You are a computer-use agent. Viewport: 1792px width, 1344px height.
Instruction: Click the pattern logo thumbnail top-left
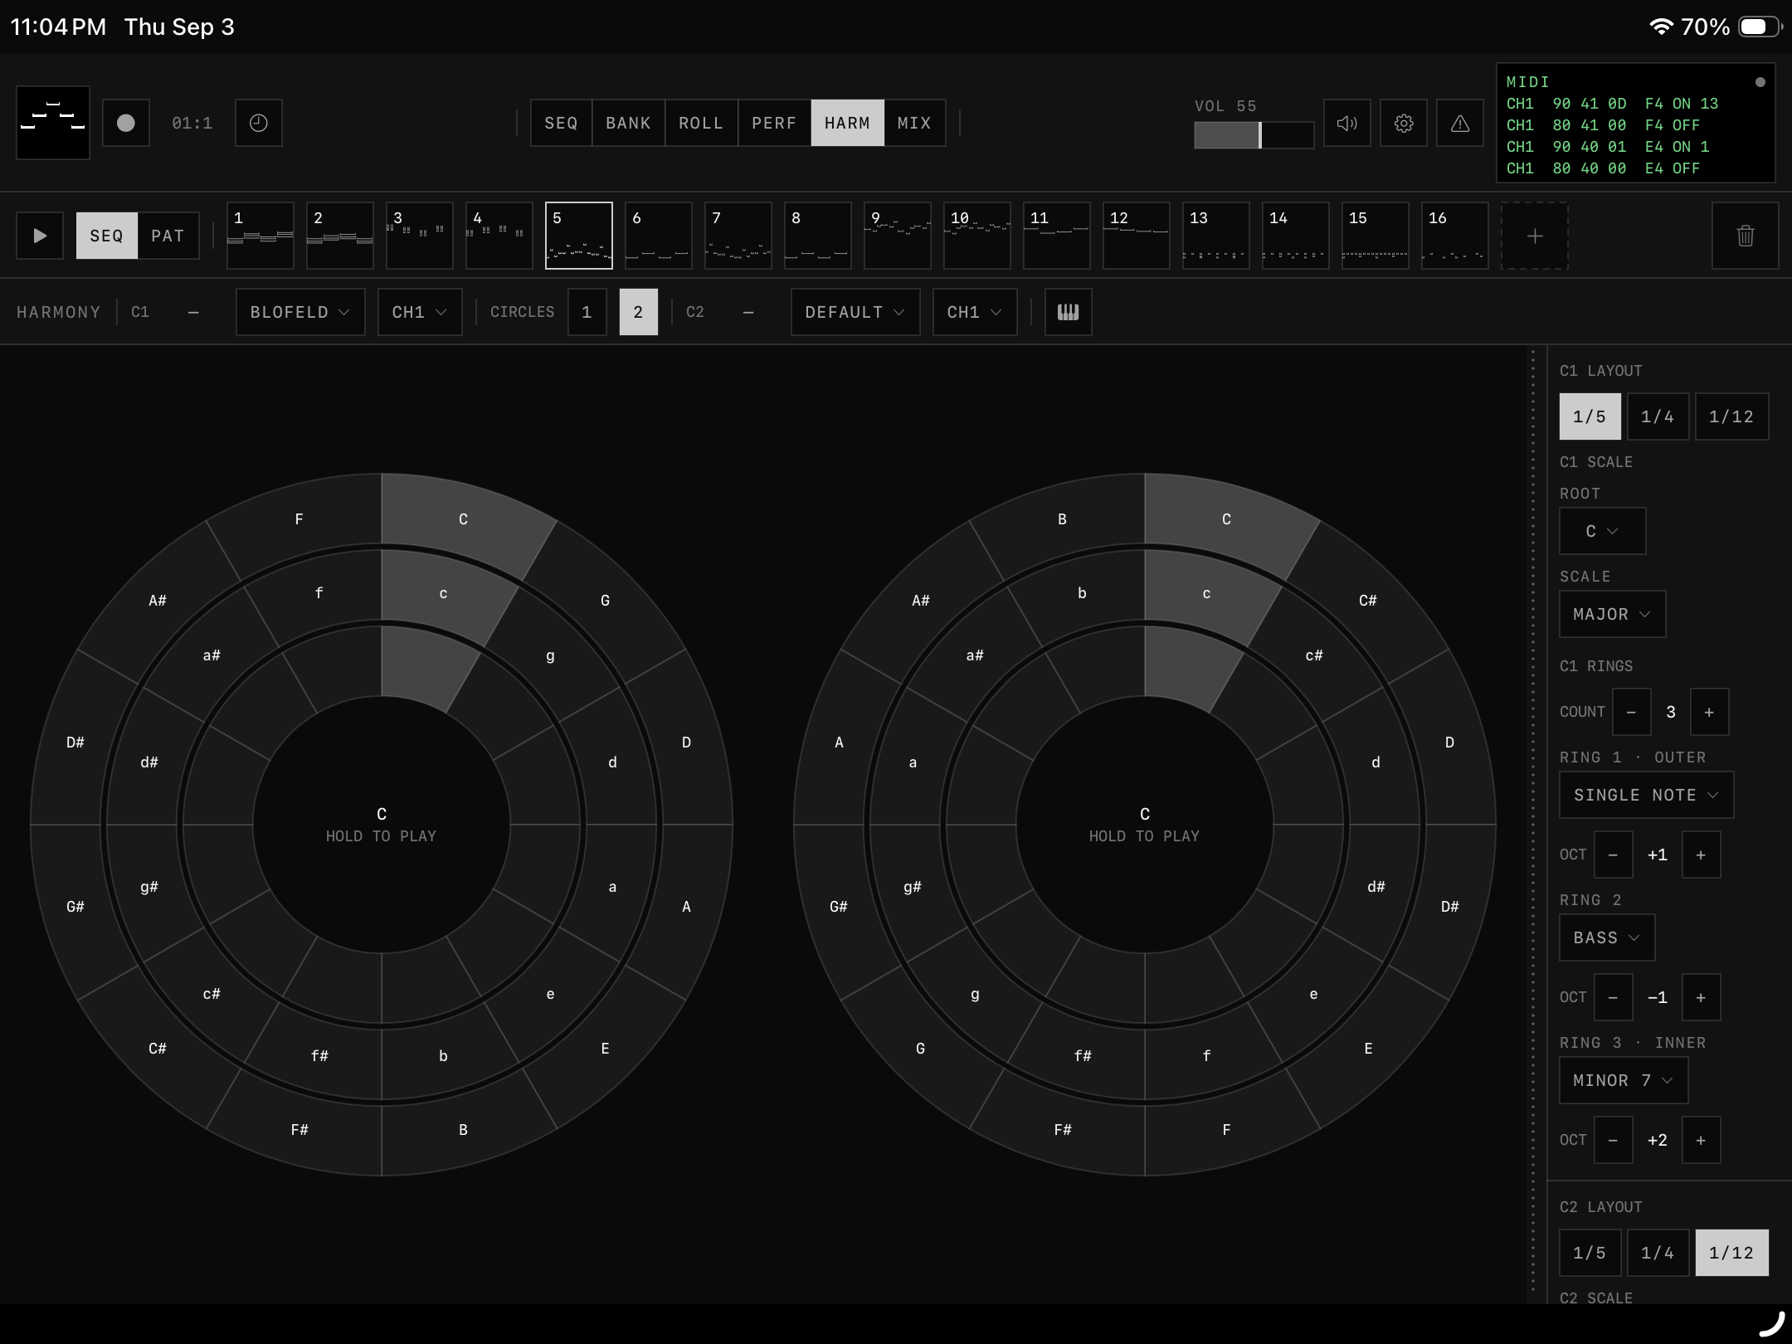53,123
